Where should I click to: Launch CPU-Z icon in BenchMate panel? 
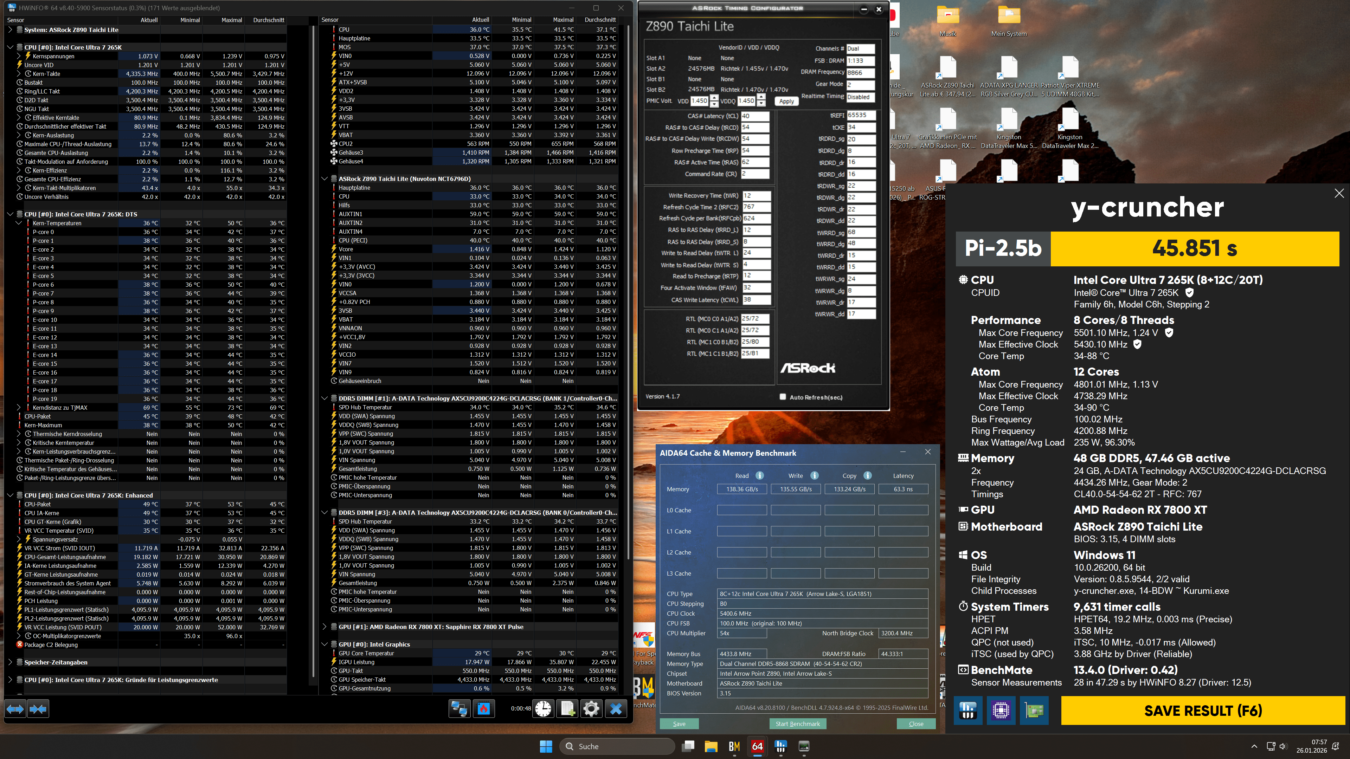click(1001, 711)
